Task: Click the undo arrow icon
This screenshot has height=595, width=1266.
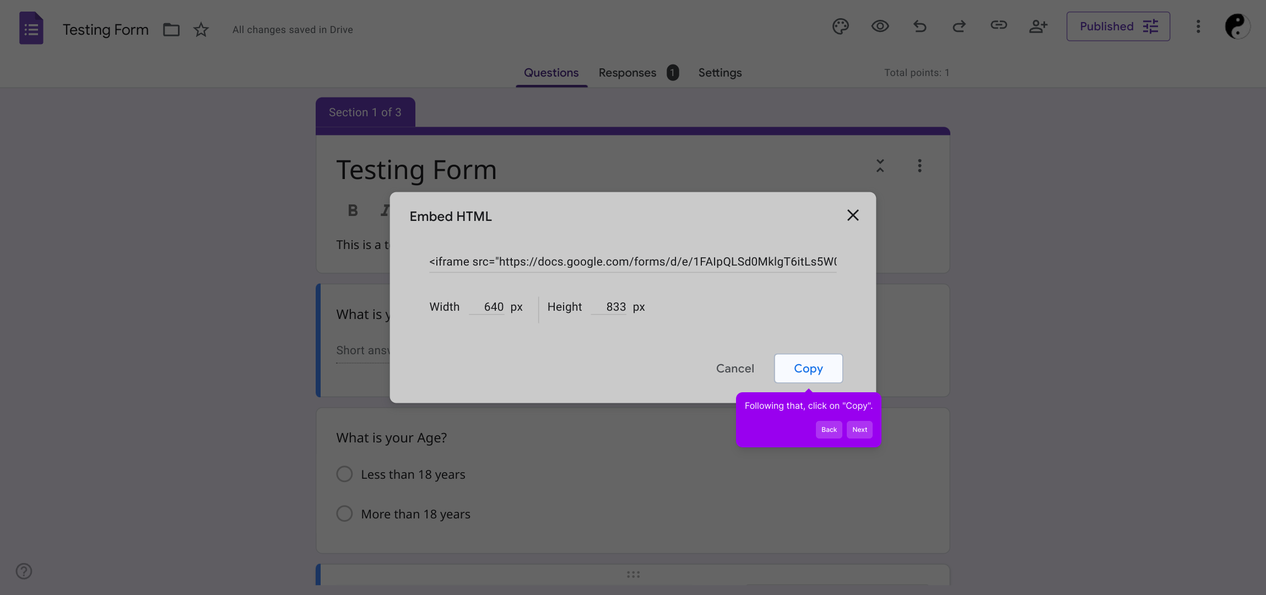Action: [x=919, y=26]
